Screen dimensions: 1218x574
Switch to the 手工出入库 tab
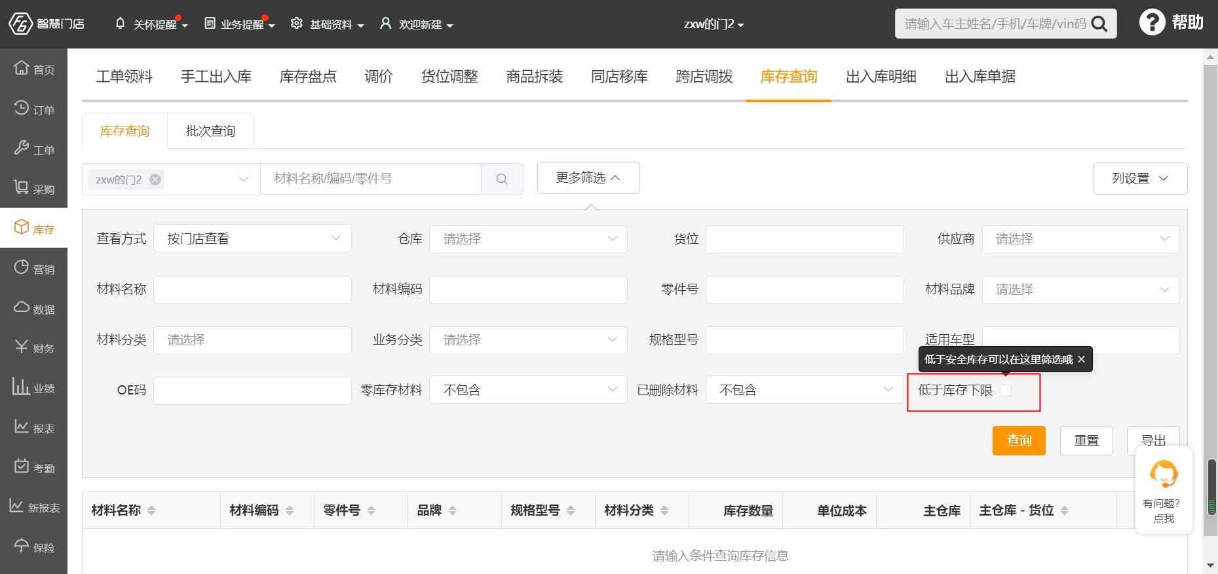(216, 76)
